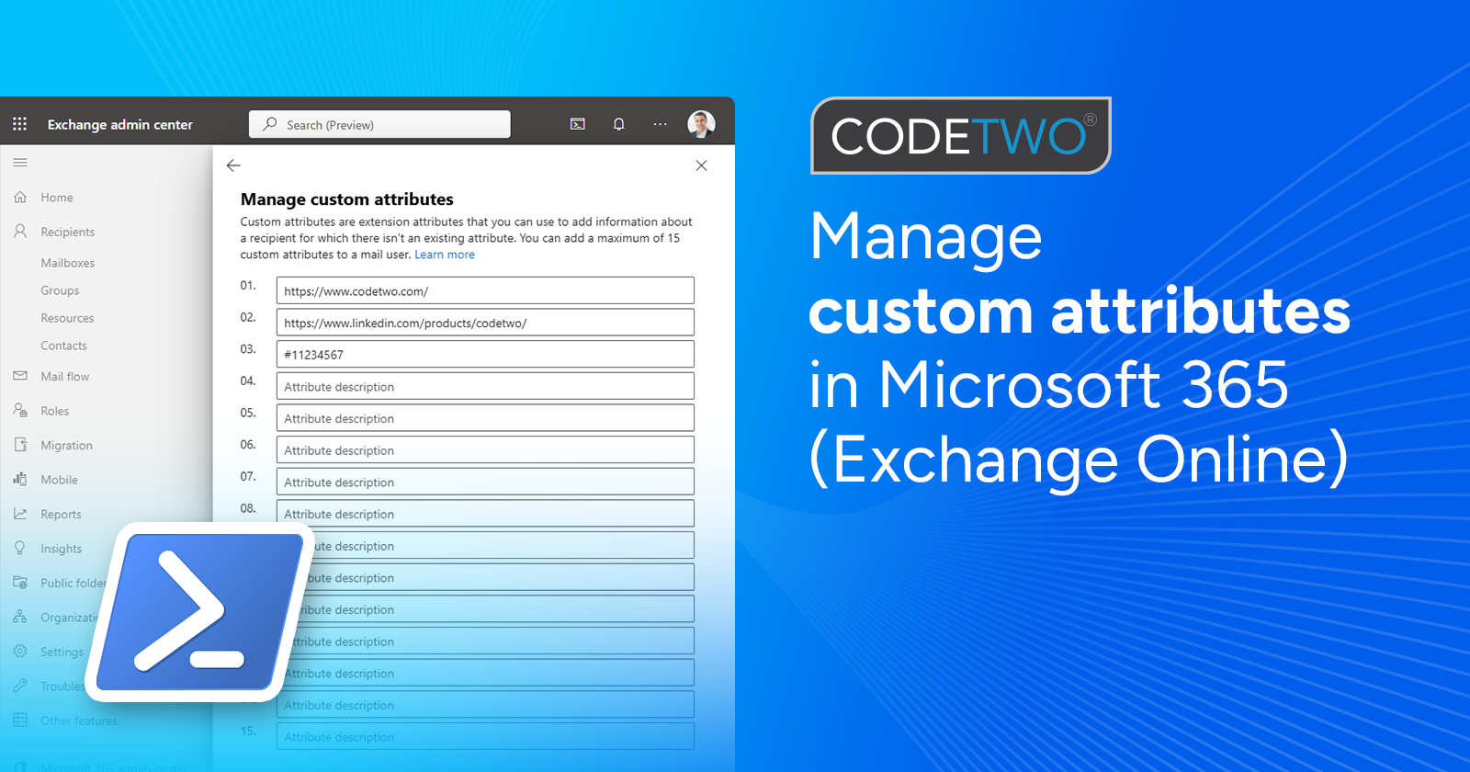
Task: Expand the Roles navigation section
Action: [x=54, y=411]
